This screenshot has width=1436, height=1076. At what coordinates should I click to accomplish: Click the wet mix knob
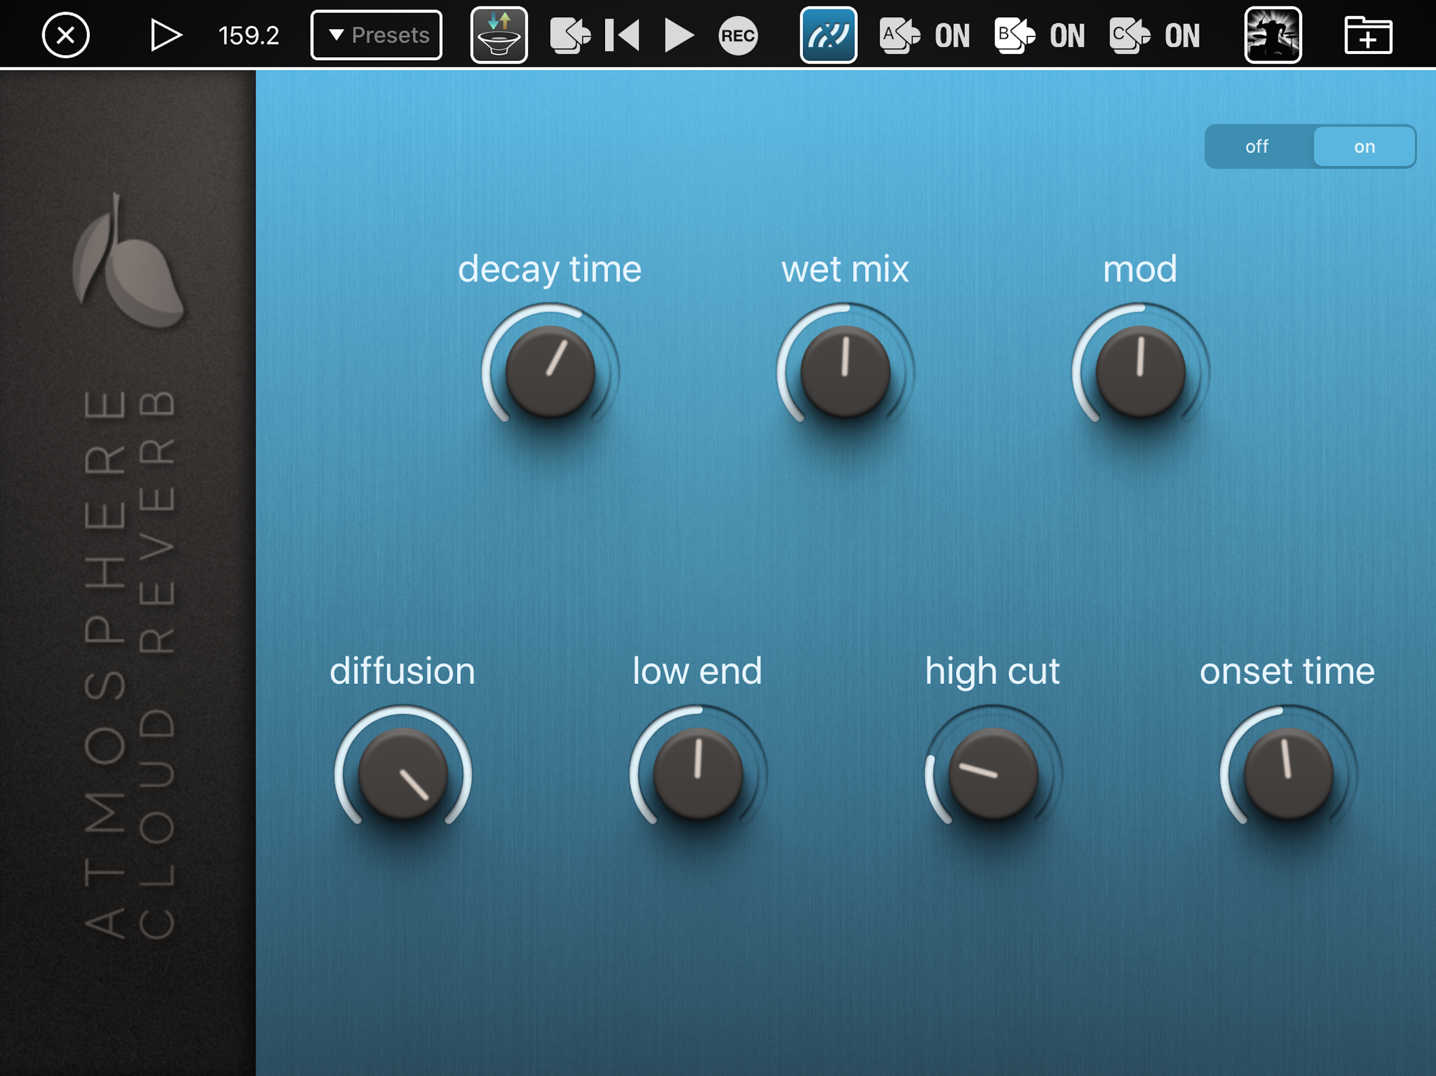click(x=845, y=372)
